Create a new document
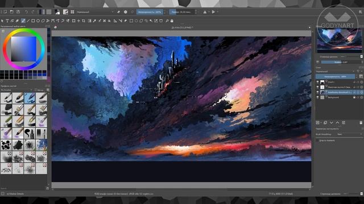This screenshot has height=204, width=364. coord(5,12)
